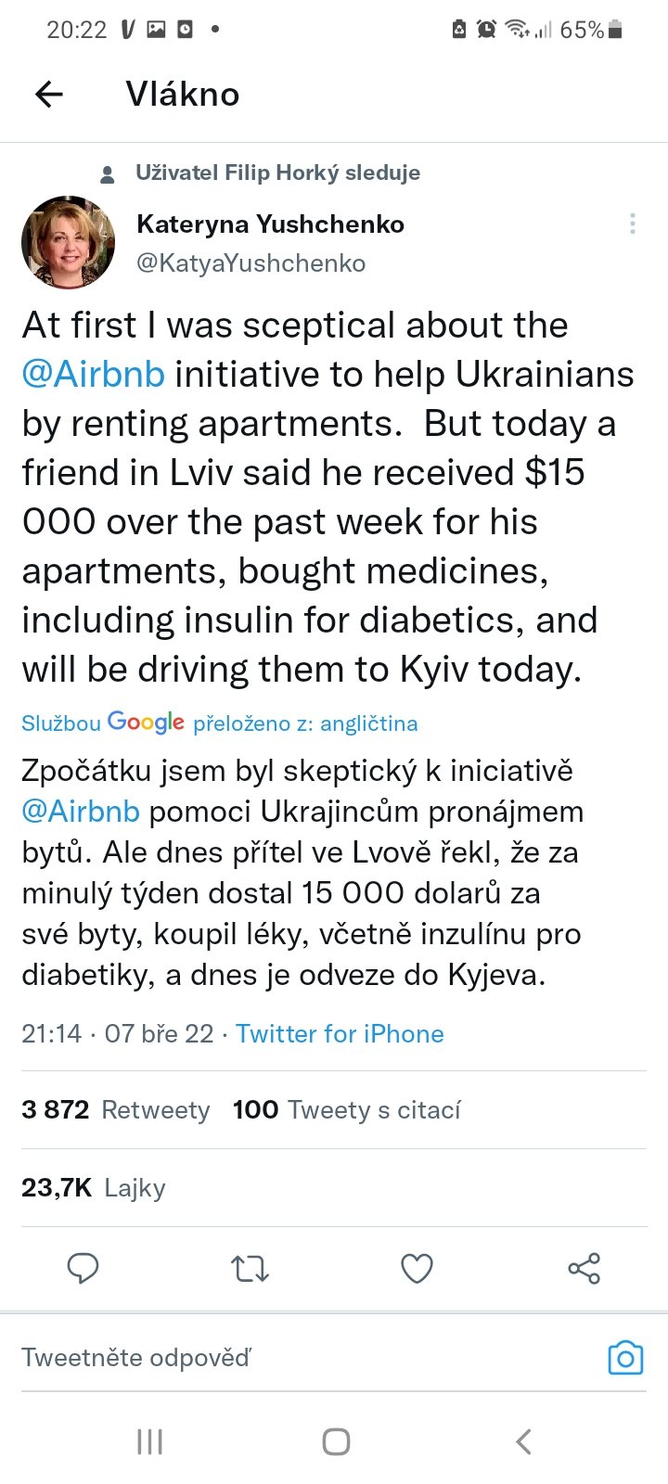Open the camera icon in the reply bar

625,1358
